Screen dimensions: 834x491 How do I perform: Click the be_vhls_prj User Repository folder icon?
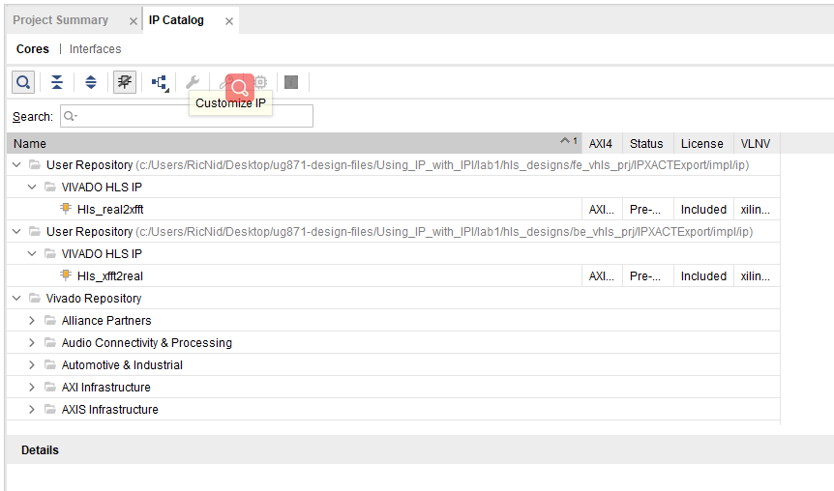coord(35,232)
